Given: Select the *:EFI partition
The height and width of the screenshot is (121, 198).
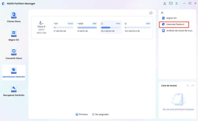Looking at the screenshot, I should click(x=63, y=27).
